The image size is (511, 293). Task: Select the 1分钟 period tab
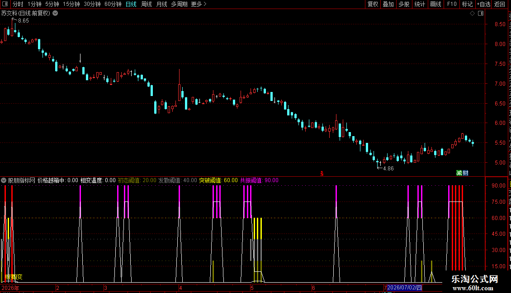[x=34, y=4]
